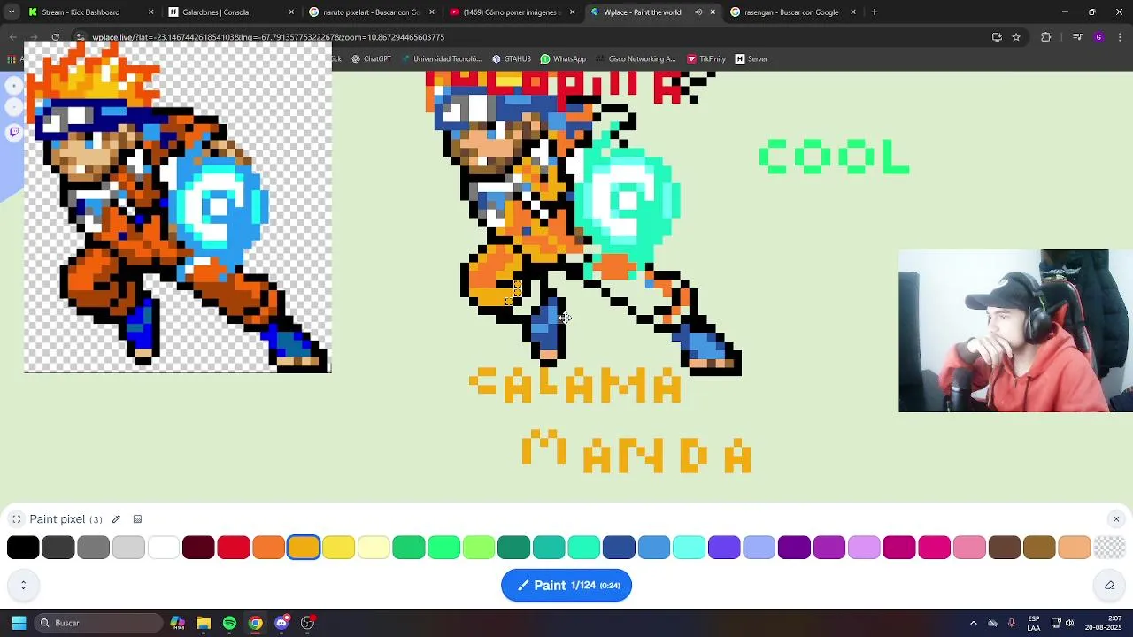Open the GTAHUB bookmark
This screenshot has width=1133, height=637.
click(511, 59)
